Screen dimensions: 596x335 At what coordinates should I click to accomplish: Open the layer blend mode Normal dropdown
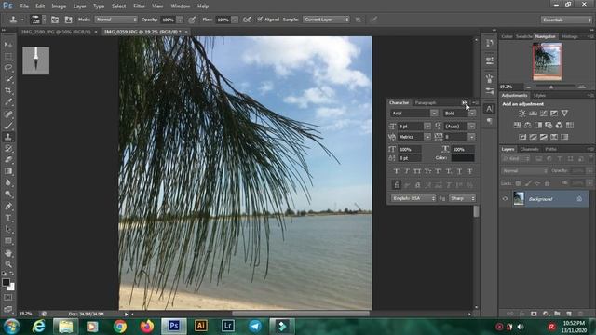pyautogui.click(x=524, y=171)
